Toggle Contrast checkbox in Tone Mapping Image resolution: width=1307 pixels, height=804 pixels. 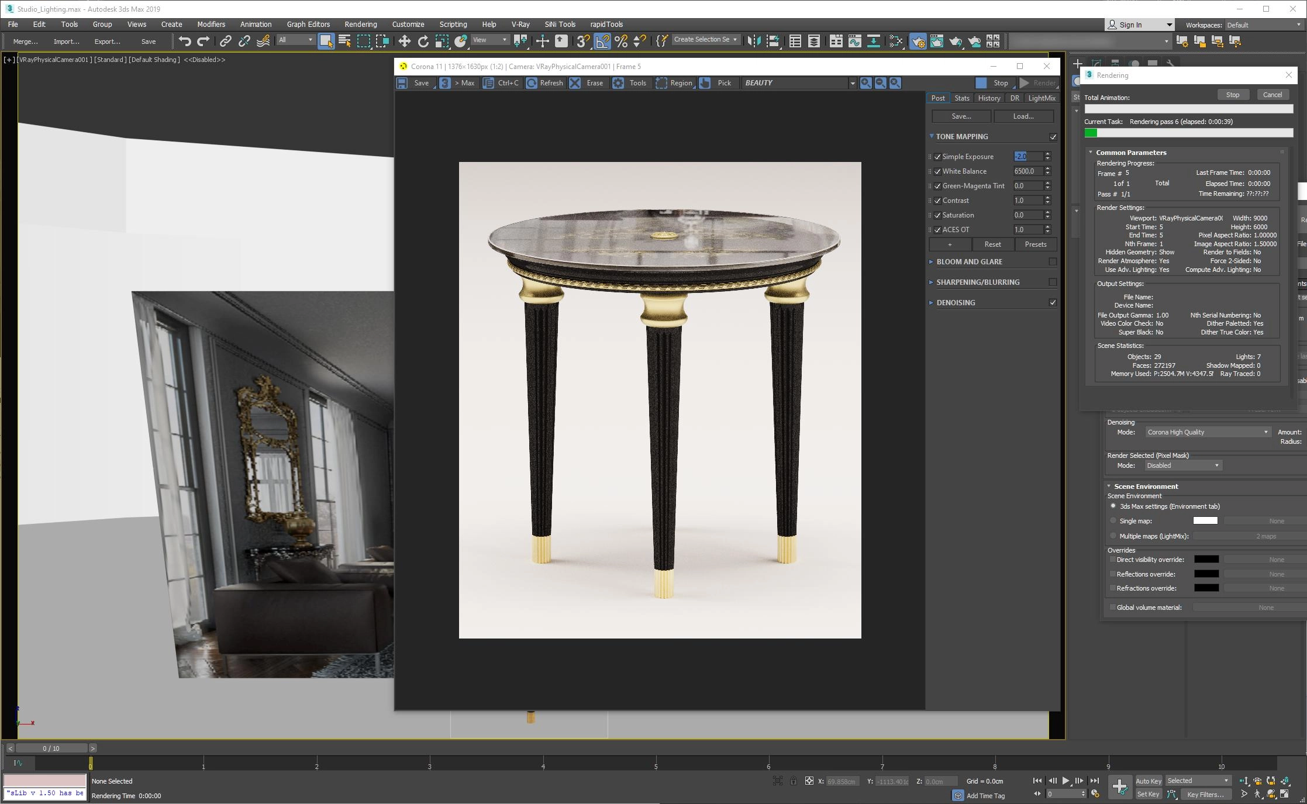pyautogui.click(x=938, y=201)
